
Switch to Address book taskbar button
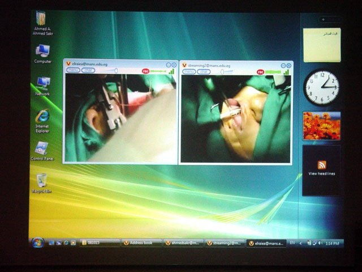point(141,243)
